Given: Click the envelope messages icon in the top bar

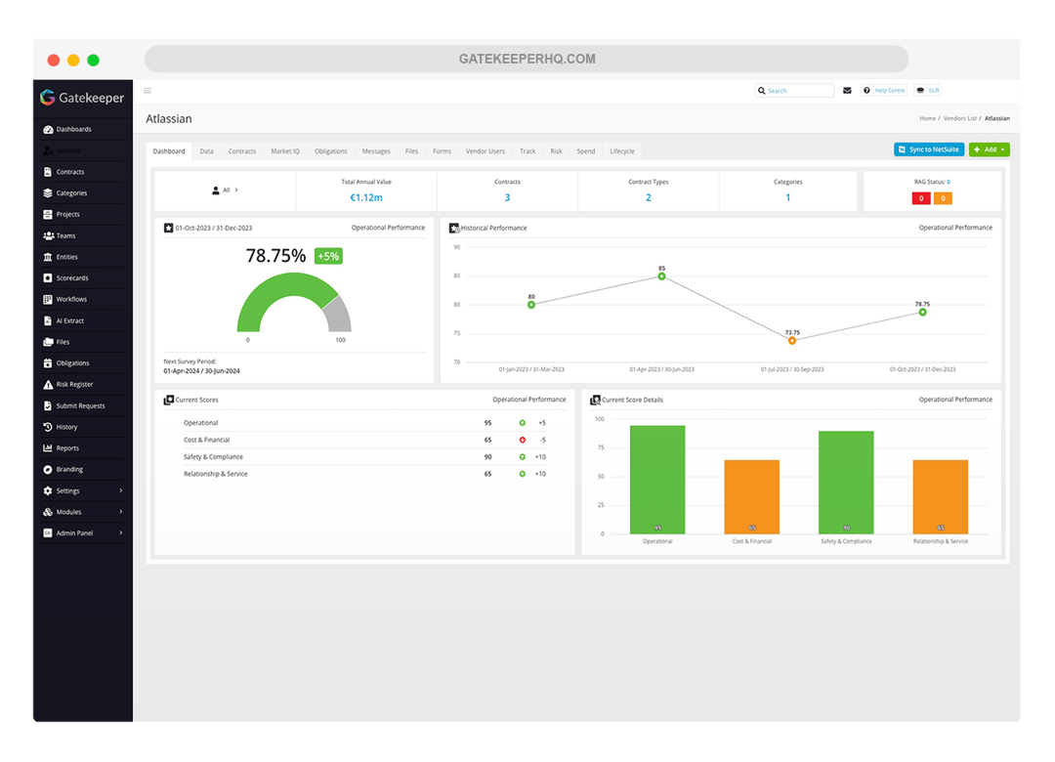Looking at the screenshot, I should pos(846,90).
